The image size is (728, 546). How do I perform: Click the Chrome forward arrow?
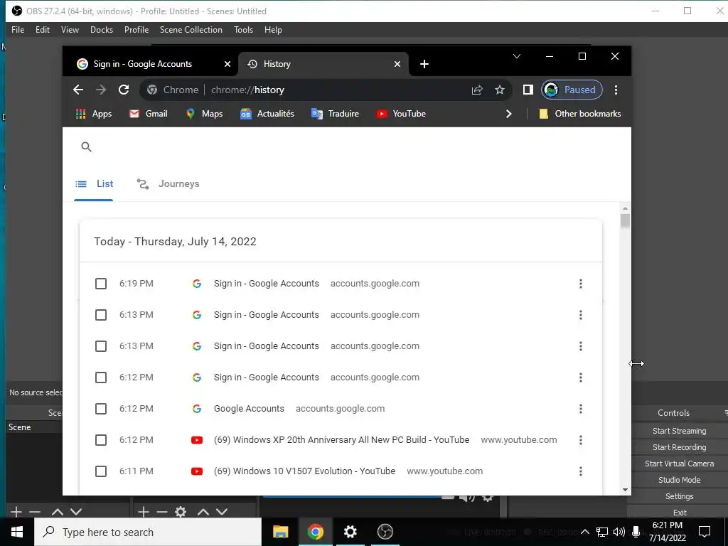click(101, 90)
